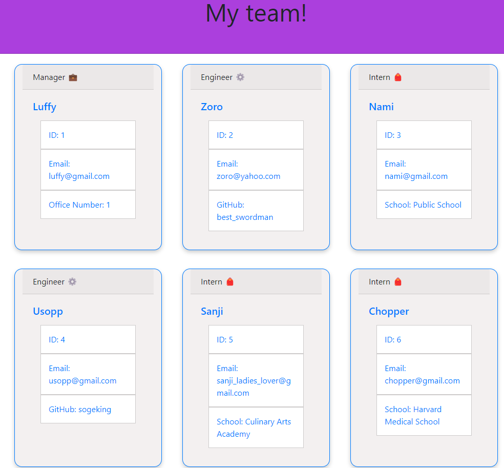Click the backpack icon on Chopper's Intern card

click(x=398, y=282)
